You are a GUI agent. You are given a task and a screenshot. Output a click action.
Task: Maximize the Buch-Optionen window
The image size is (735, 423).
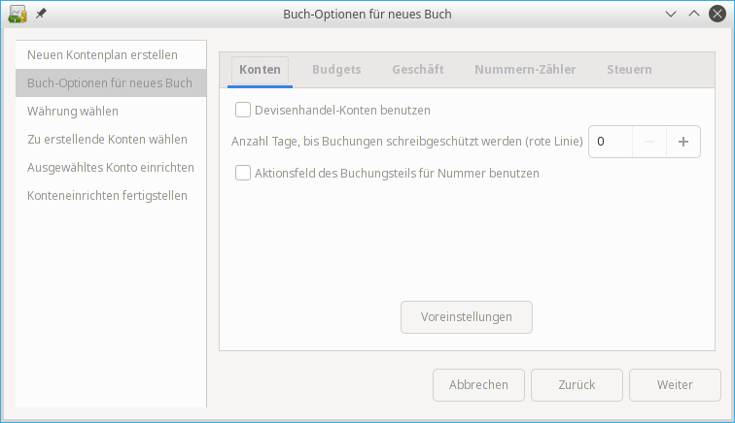693,15
